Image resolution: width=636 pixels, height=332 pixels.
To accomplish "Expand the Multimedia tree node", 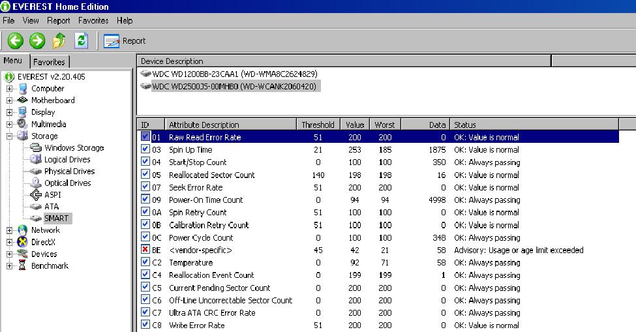I will tap(9, 124).
